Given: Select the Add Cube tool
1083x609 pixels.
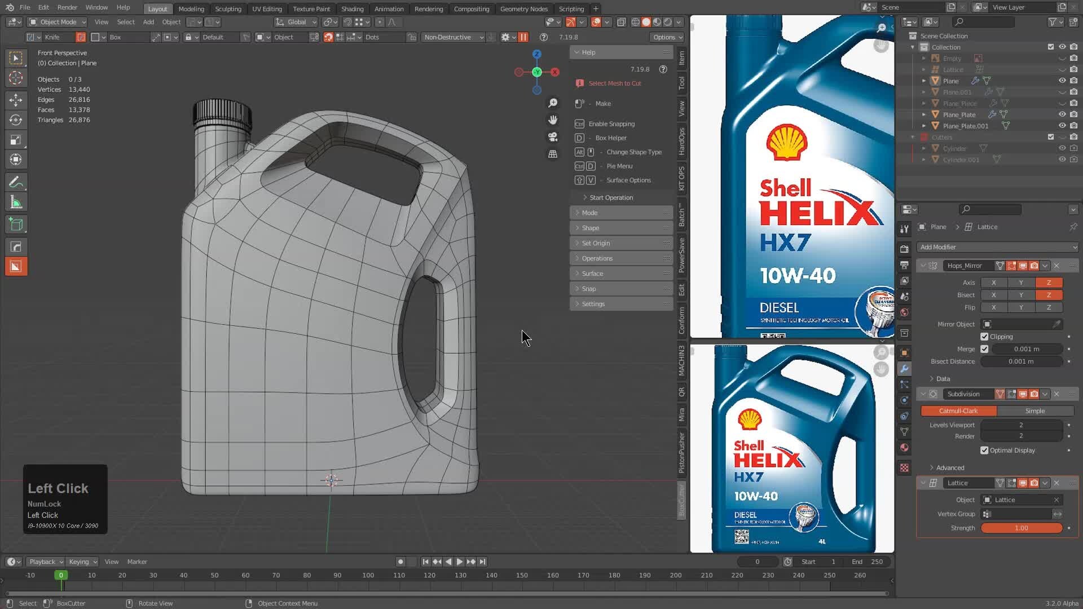Looking at the screenshot, I should tap(16, 224).
